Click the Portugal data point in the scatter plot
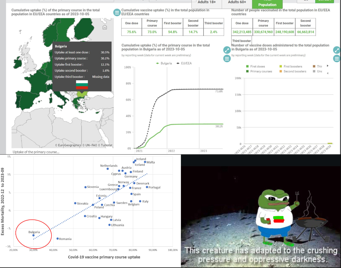 click(147, 187)
